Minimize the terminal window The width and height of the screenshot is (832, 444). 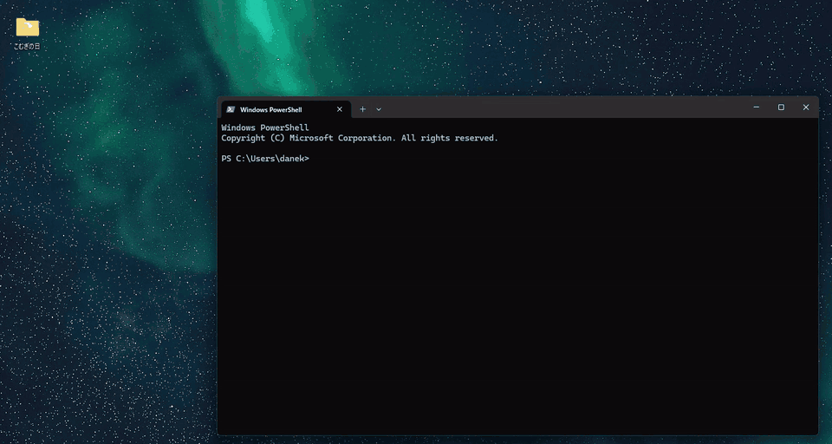(756, 108)
